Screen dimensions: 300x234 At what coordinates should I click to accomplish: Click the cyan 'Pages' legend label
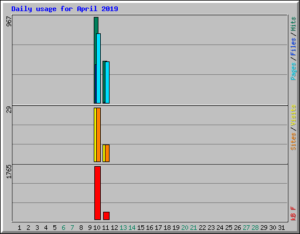point(294,71)
